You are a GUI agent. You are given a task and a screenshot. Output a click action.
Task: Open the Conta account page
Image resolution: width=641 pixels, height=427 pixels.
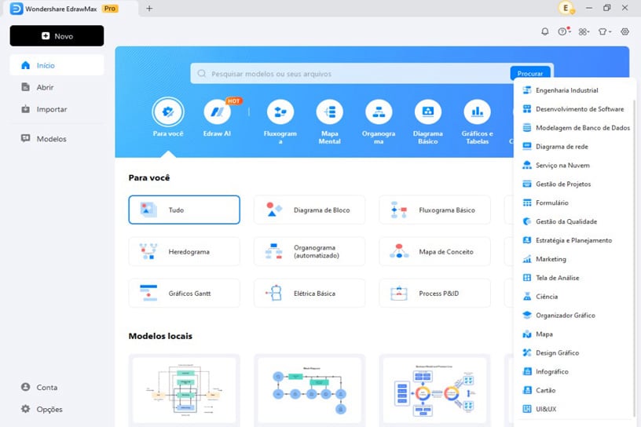[39, 387]
